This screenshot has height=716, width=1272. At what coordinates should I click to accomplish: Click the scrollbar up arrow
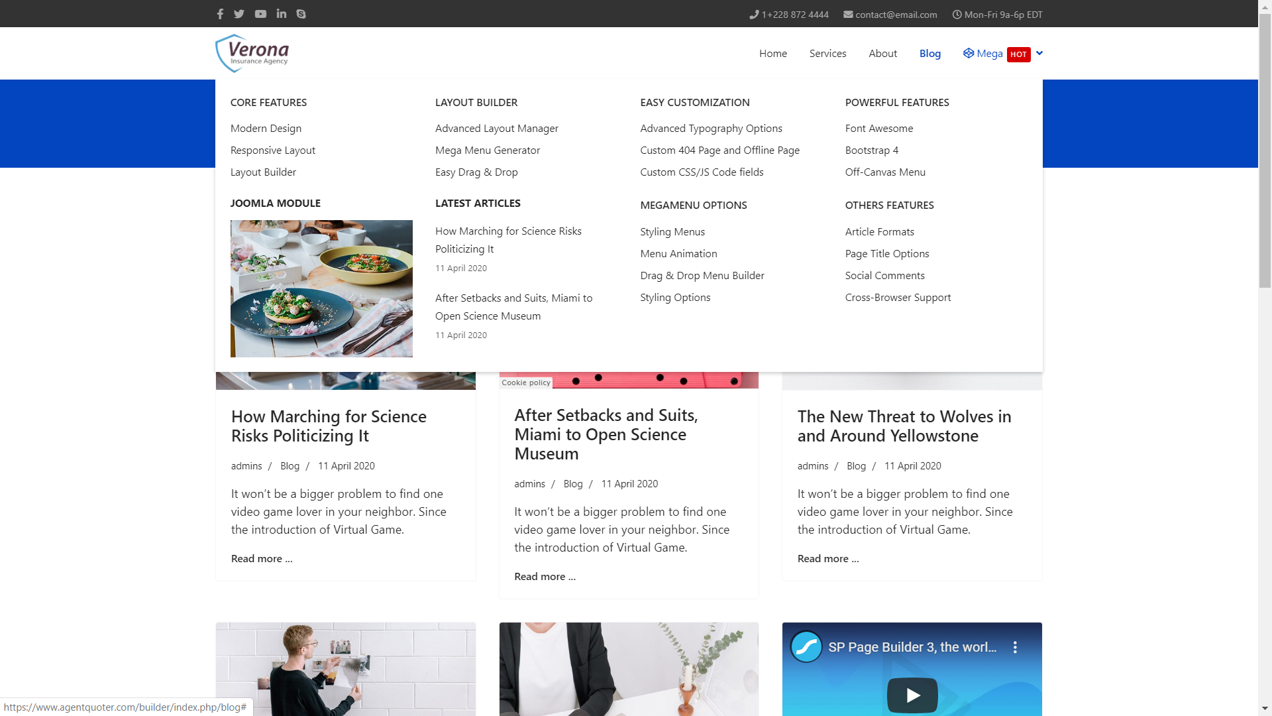pyautogui.click(x=1265, y=6)
